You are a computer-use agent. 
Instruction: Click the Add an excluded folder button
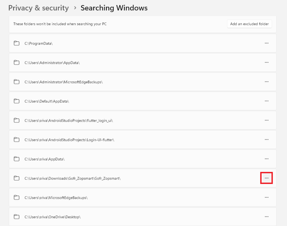coord(249,24)
